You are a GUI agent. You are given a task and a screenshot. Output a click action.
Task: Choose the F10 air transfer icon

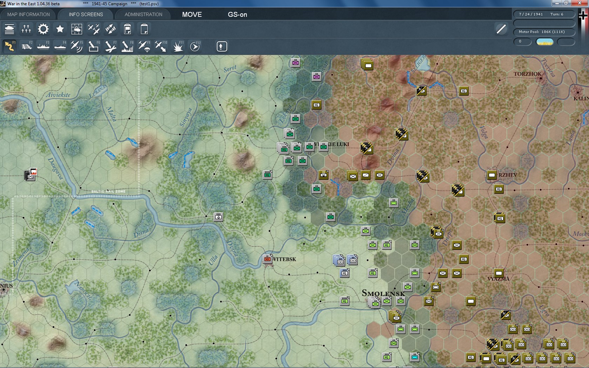pyautogui.click(x=161, y=46)
